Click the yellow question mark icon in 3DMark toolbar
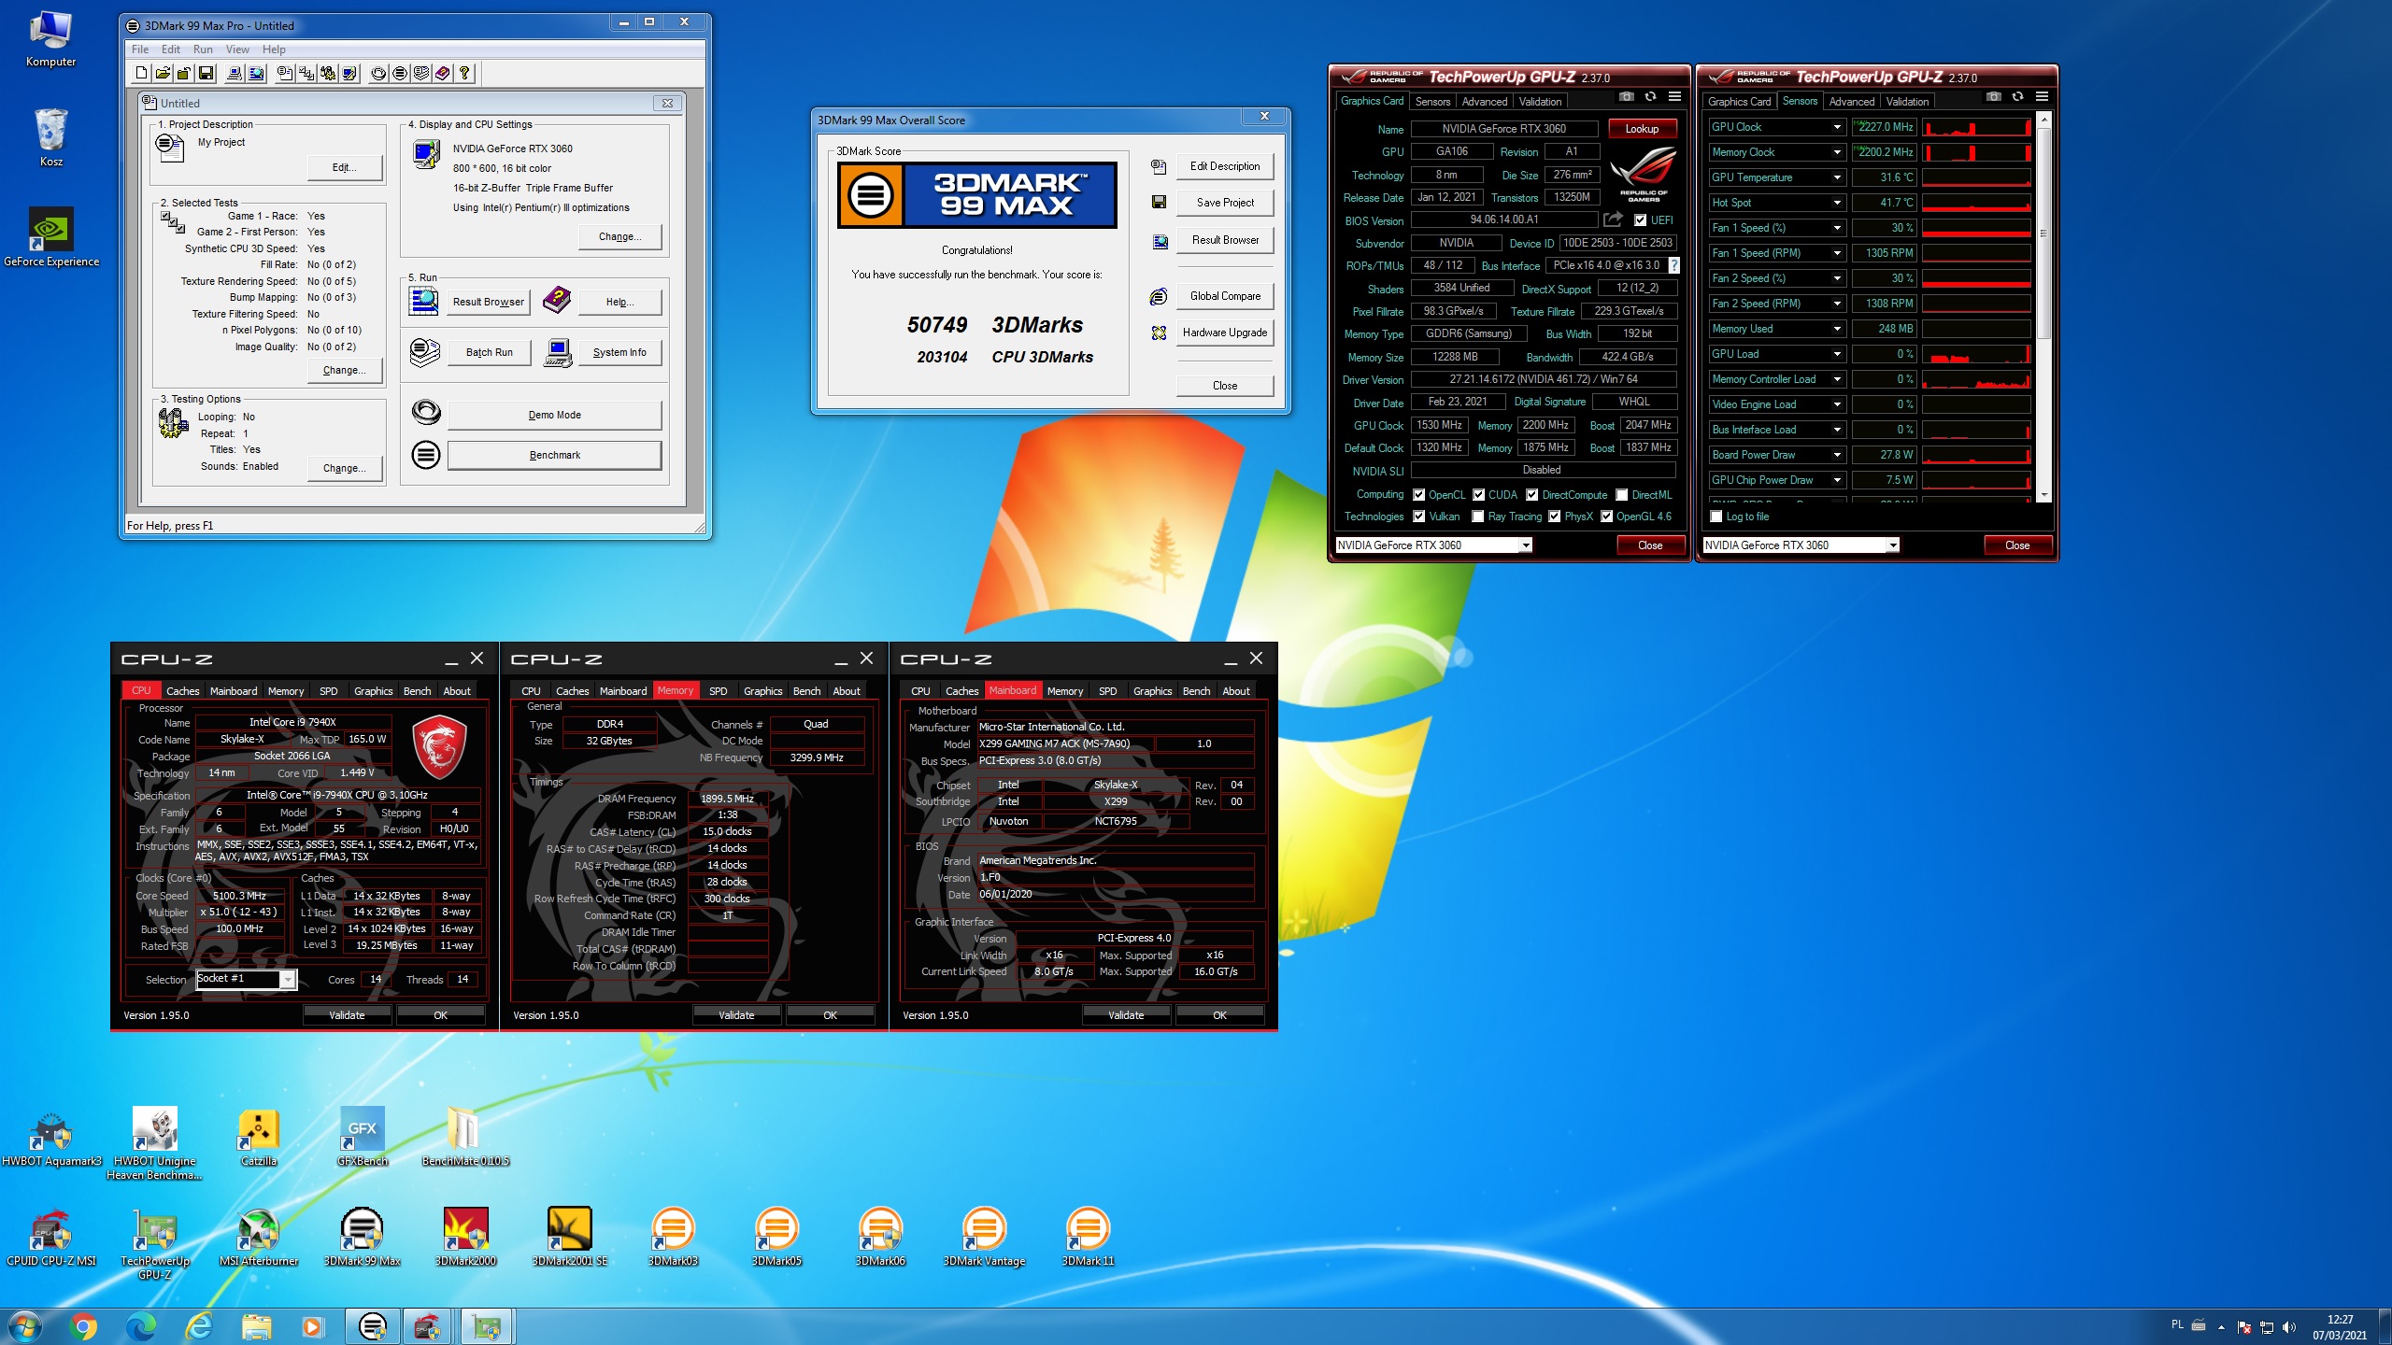This screenshot has height=1345, width=2392. (x=464, y=73)
